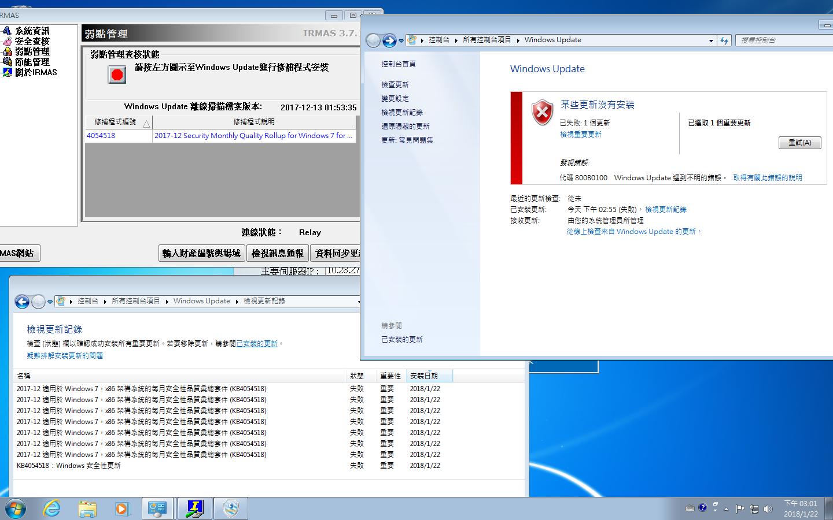
Task: Click 變更設定 in the sidebar
Action: (x=395, y=99)
